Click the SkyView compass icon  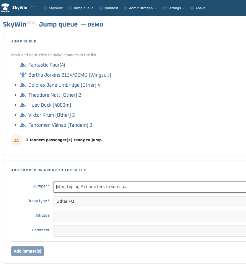tap(45, 8)
